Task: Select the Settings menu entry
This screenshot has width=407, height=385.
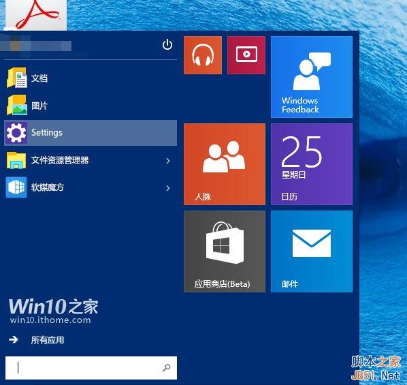Action: (91, 133)
